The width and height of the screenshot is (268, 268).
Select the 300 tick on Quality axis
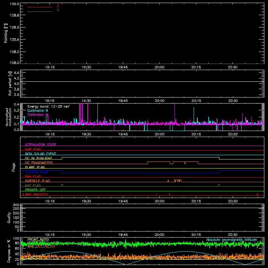pos(16,205)
